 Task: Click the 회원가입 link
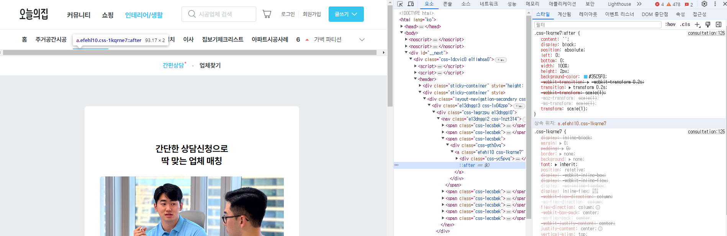point(312,14)
